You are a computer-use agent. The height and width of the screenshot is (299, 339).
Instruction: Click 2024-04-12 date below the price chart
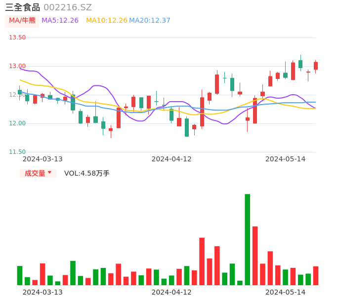click(x=171, y=159)
